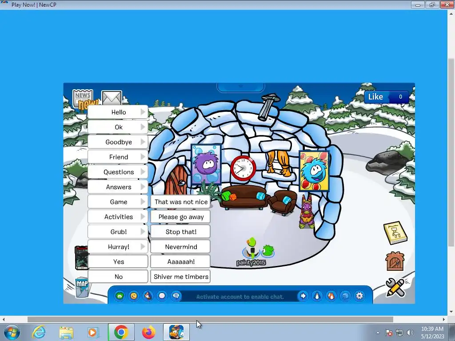Expand the Answers submenu

pos(118,187)
